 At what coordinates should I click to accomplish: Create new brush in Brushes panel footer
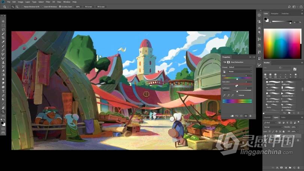pyautogui.click(x=294, y=113)
